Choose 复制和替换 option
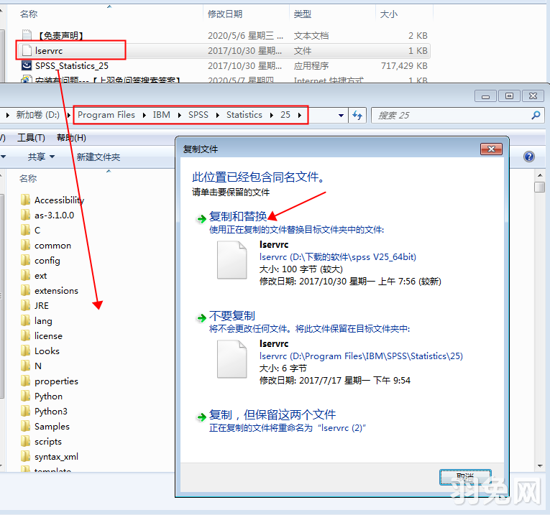This screenshot has height=515, width=550. click(x=238, y=216)
